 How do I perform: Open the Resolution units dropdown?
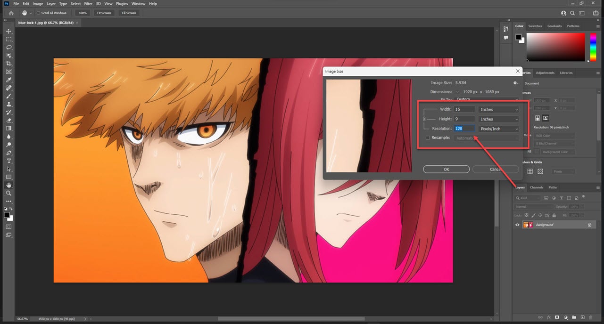click(498, 128)
